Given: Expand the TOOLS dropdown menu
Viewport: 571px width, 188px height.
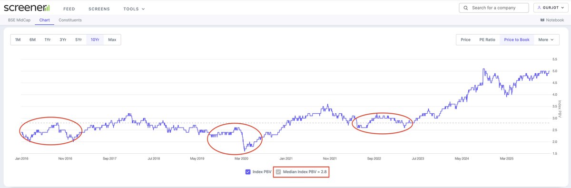Looking at the screenshot, I should click(x=134, y=9).
